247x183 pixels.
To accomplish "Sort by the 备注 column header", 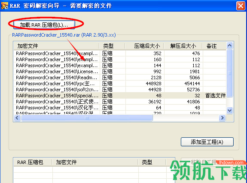I will click(214, 46).
